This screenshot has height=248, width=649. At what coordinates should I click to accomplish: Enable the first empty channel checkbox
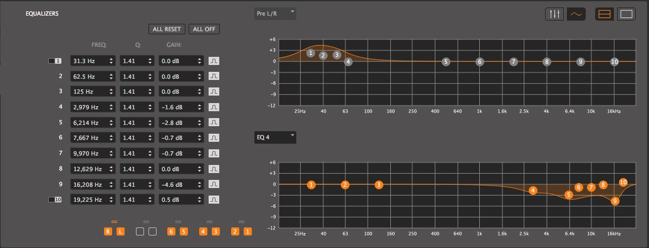pos(140,232)
